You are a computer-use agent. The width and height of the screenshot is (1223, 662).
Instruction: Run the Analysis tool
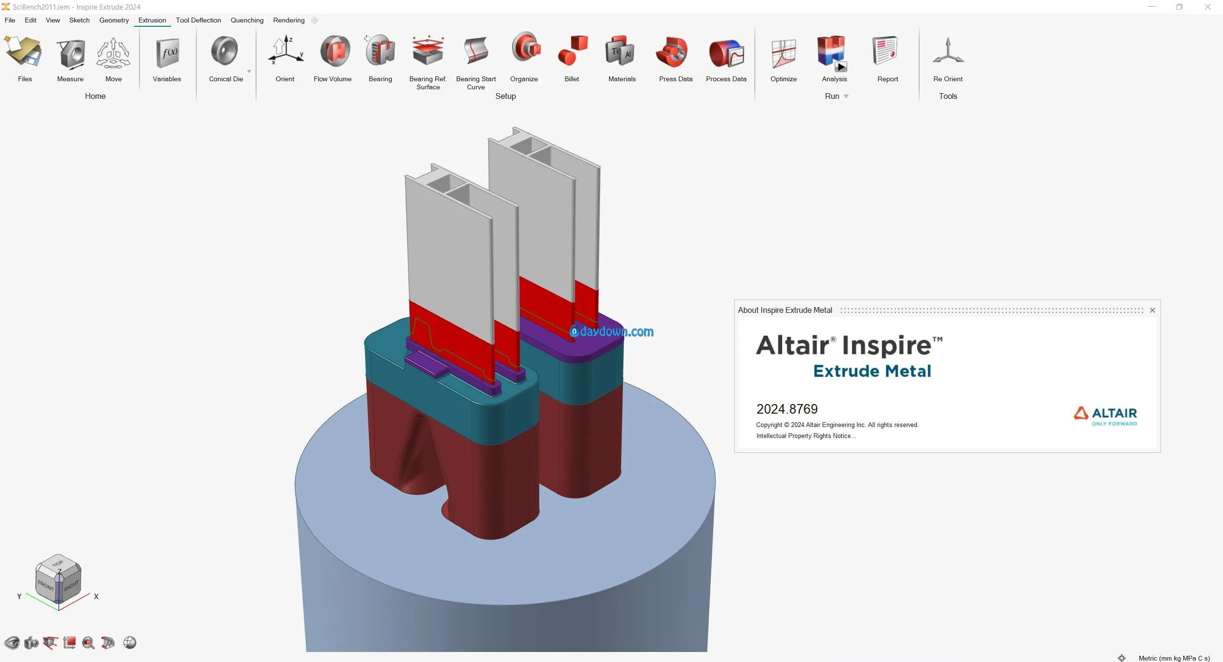tap(832, 53)
